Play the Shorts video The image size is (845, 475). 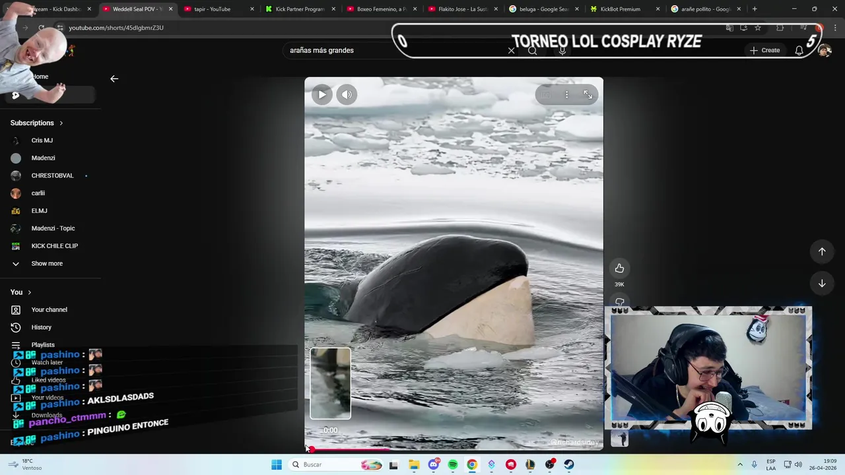(321, 94)
